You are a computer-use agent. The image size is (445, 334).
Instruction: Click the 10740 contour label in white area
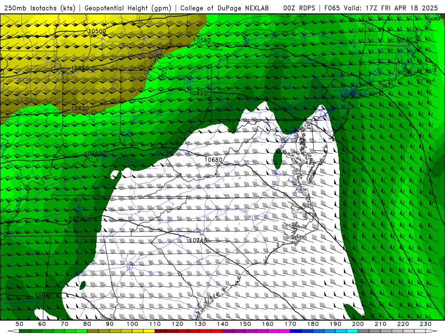click(x=198, y=240)
